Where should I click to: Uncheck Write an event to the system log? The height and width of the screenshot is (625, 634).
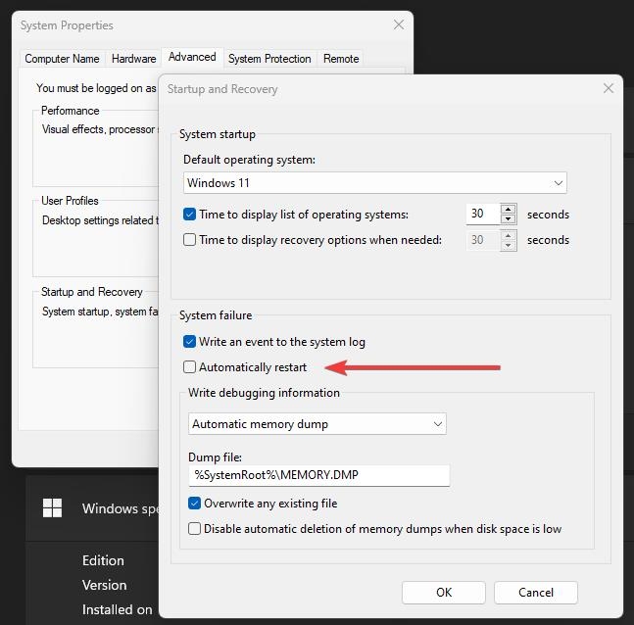pyautogui.click(x=189, y=342)
